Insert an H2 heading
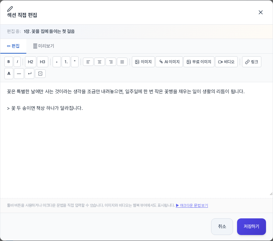 pyautogui.click(x=31, y=62)
